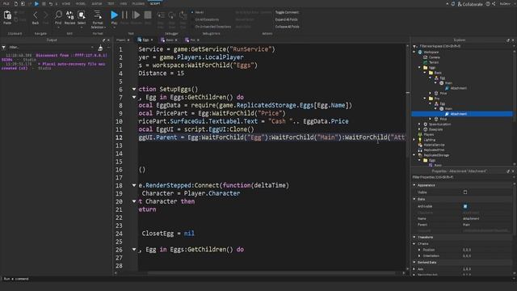Switch to the VIEW ribbon tab

click(x=124, y=3)
